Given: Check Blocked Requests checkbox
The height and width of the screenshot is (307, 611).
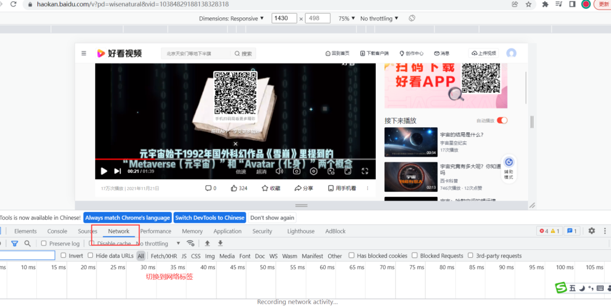Looking at the screenshot, I should [x=415, y=256].
